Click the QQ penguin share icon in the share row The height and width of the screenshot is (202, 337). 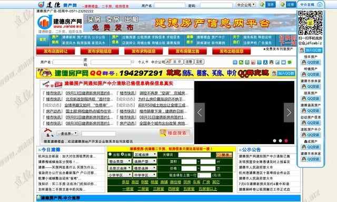pyautogui.click(x=272, y=62)
